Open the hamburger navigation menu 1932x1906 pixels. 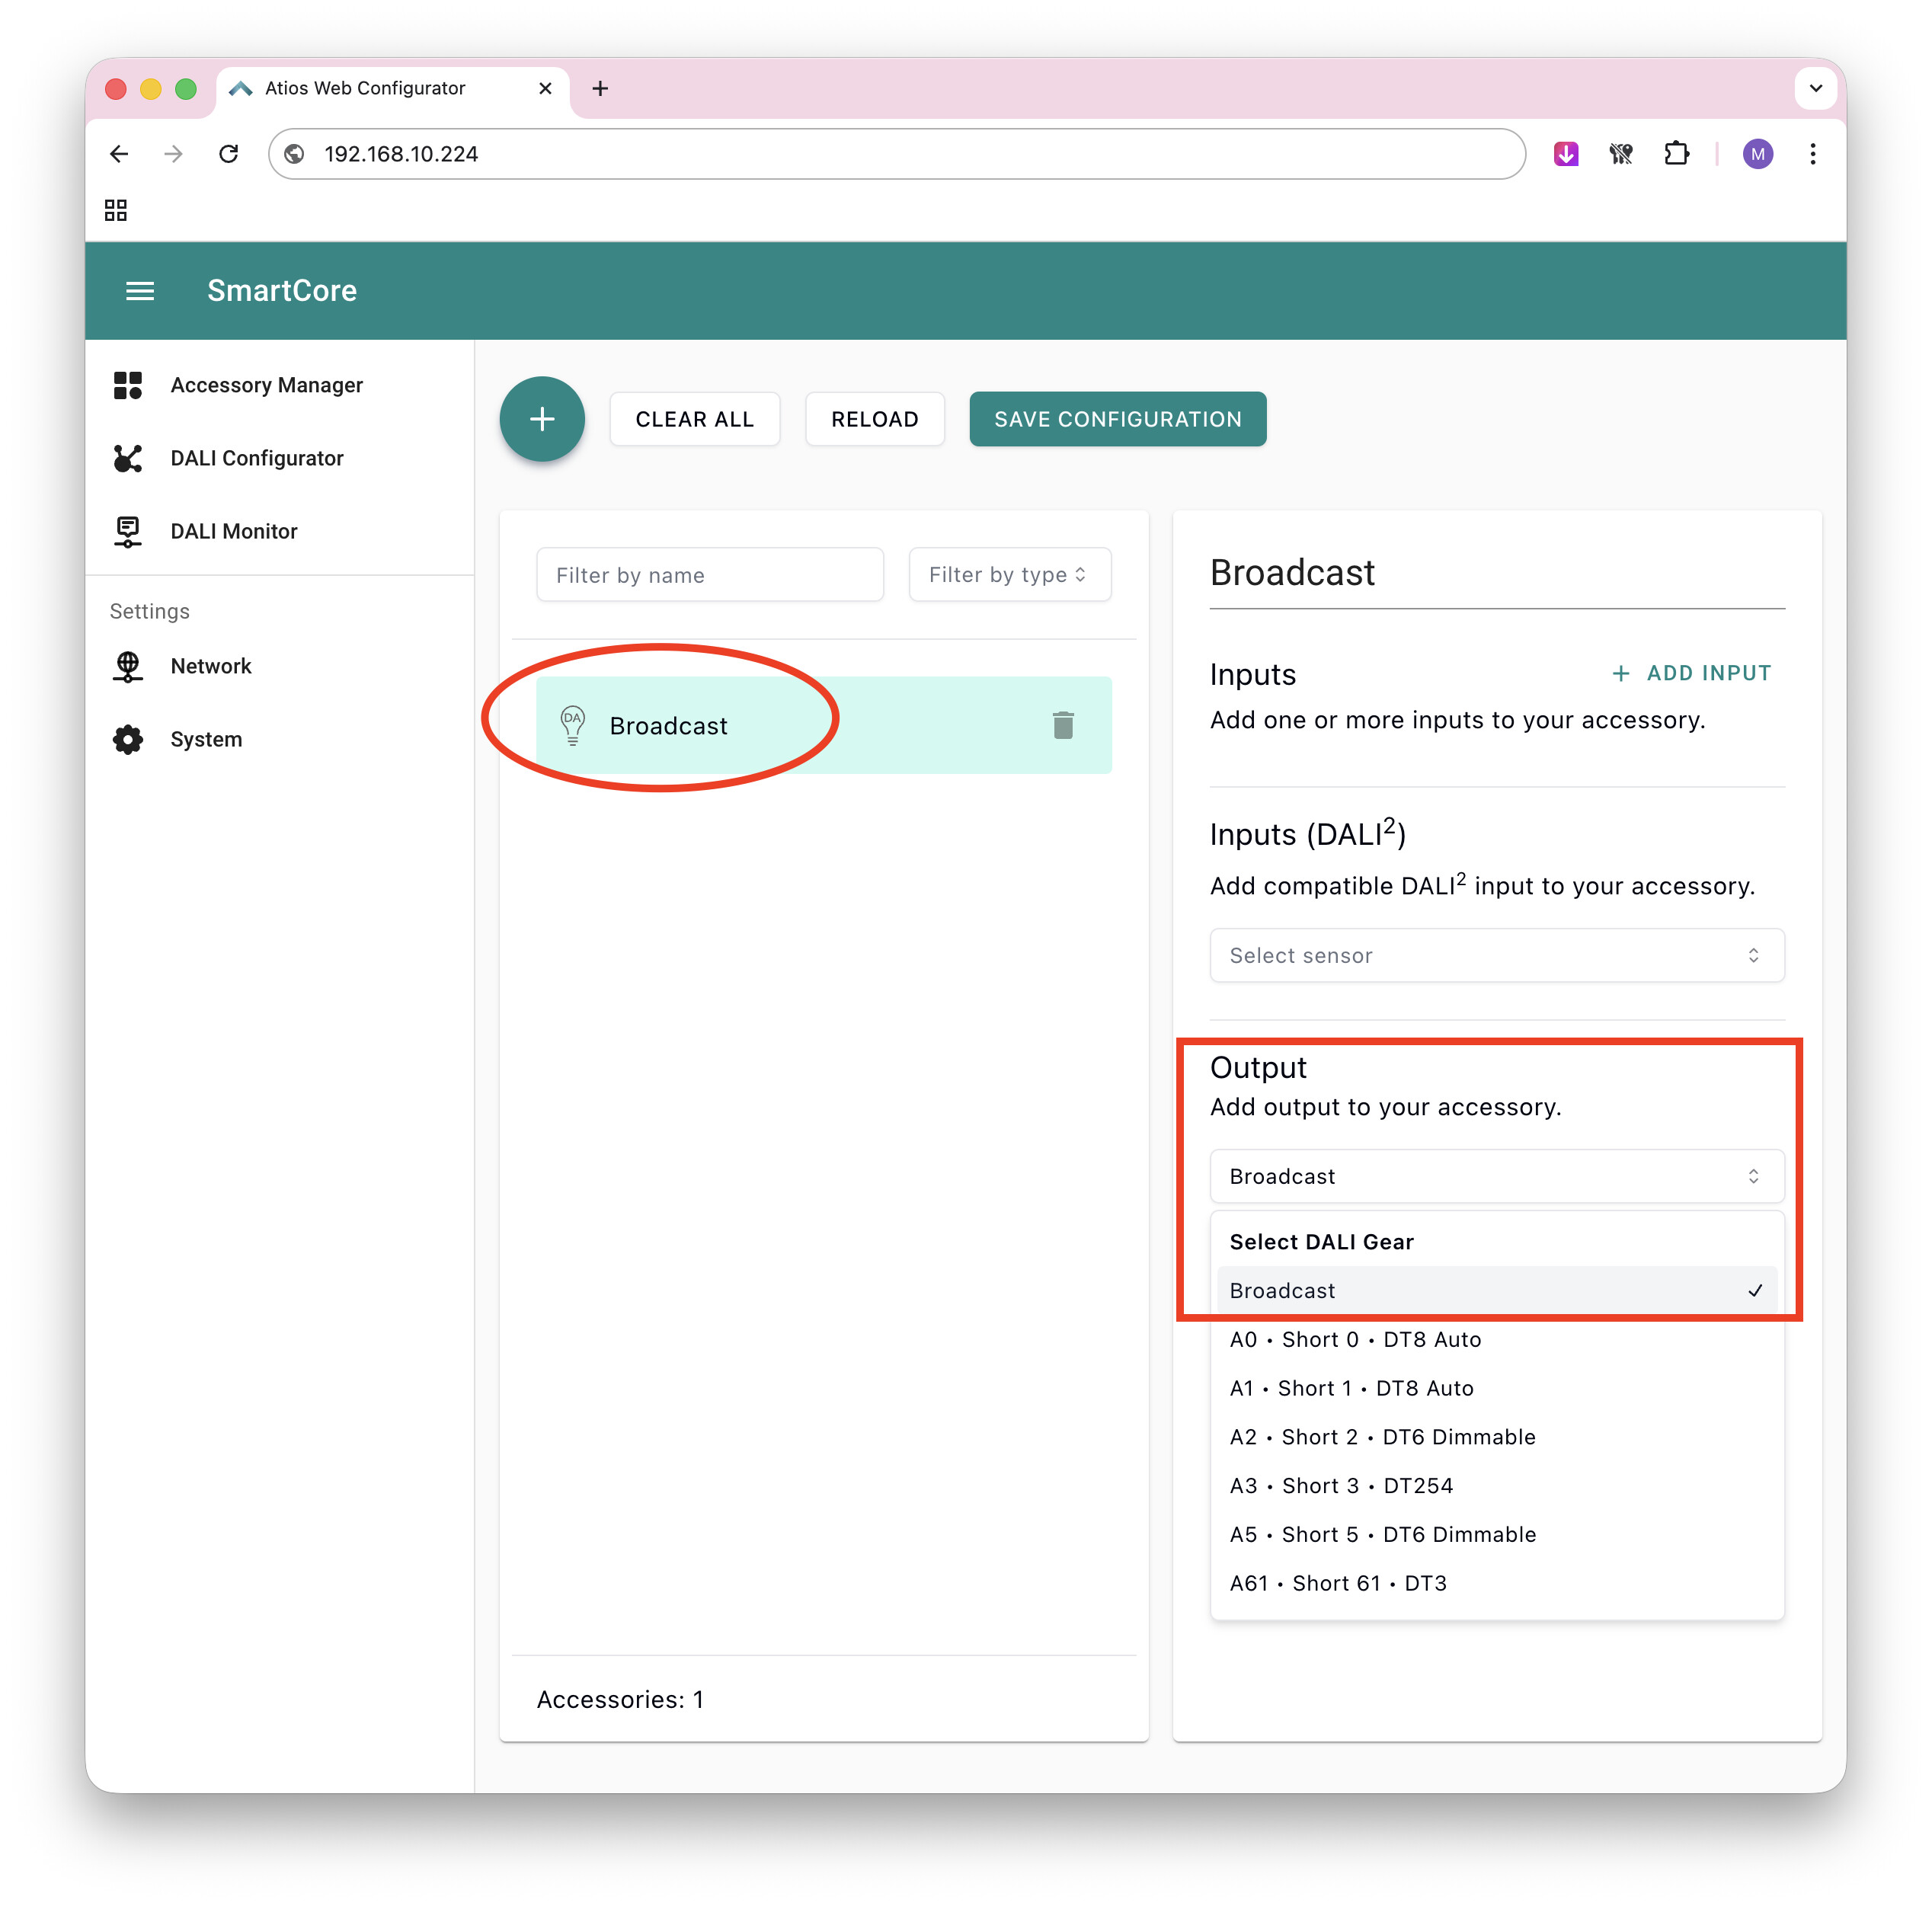140,291
